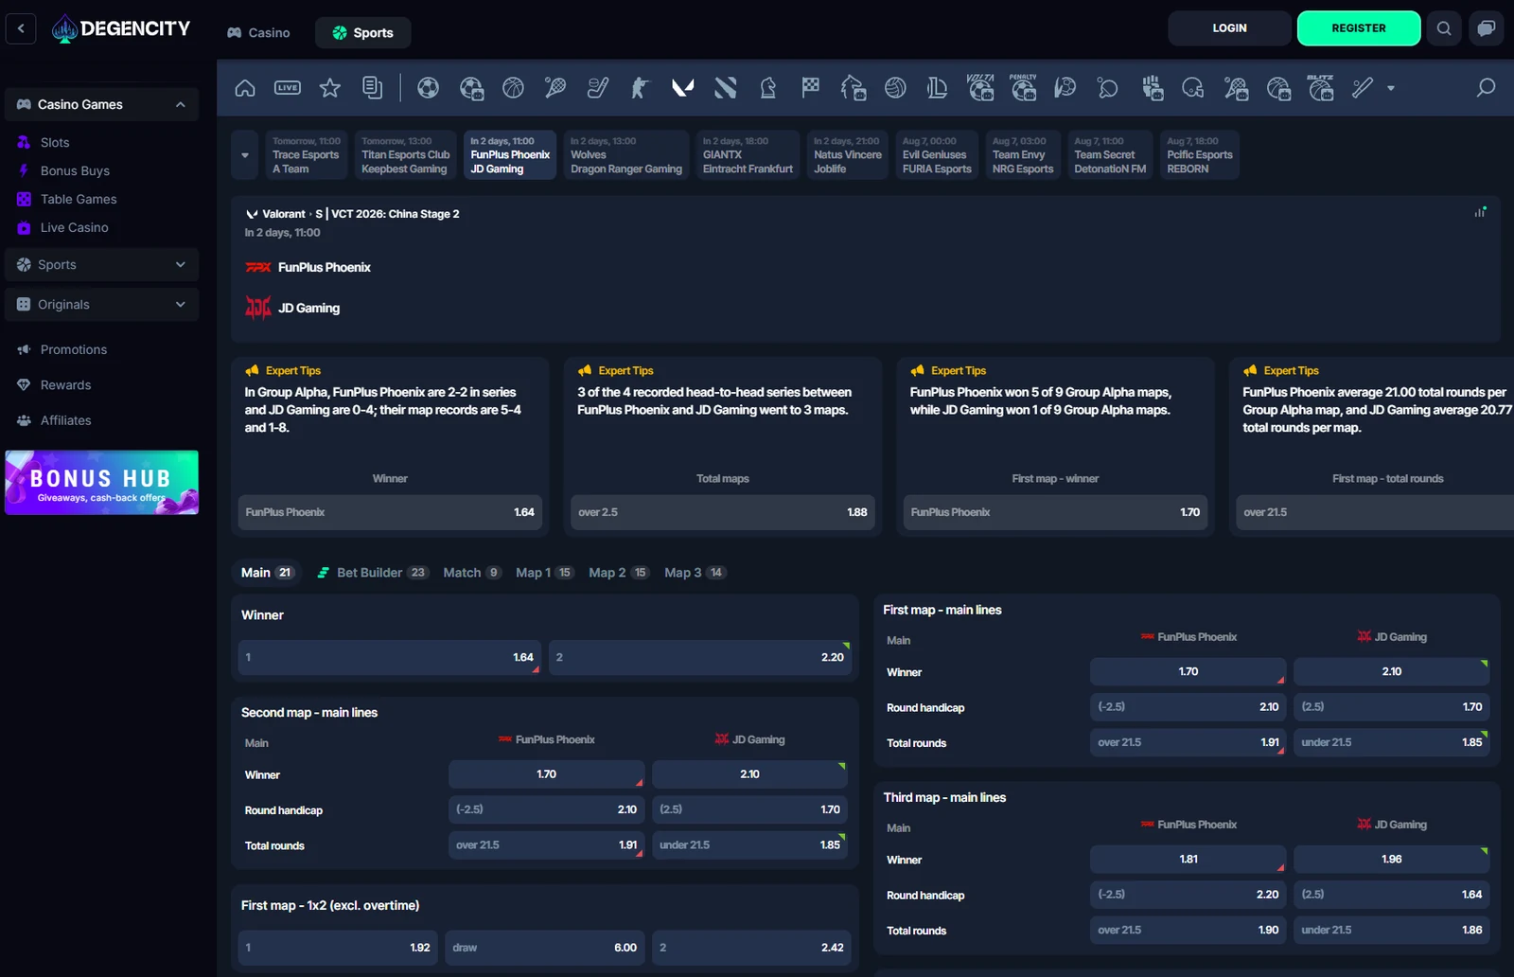This screenshot has height=977, width=1514.
Task: Collapse Casino Games section
Action: click(180, 104)
